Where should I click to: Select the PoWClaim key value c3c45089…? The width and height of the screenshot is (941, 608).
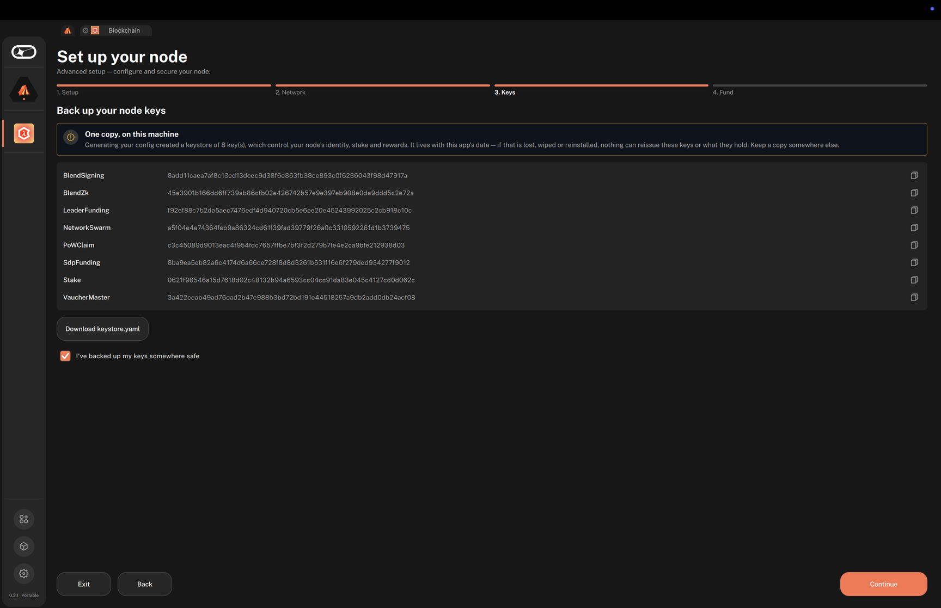(286, 245)
